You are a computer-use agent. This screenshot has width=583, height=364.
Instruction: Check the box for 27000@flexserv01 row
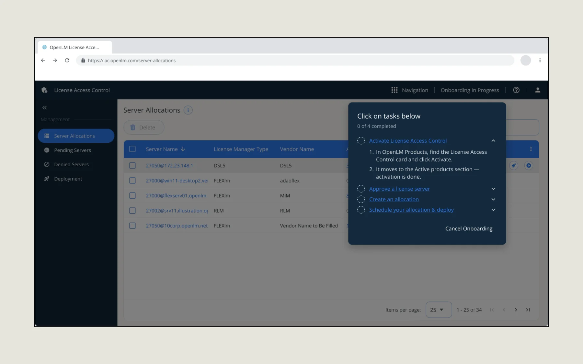(x=132, y=196)
